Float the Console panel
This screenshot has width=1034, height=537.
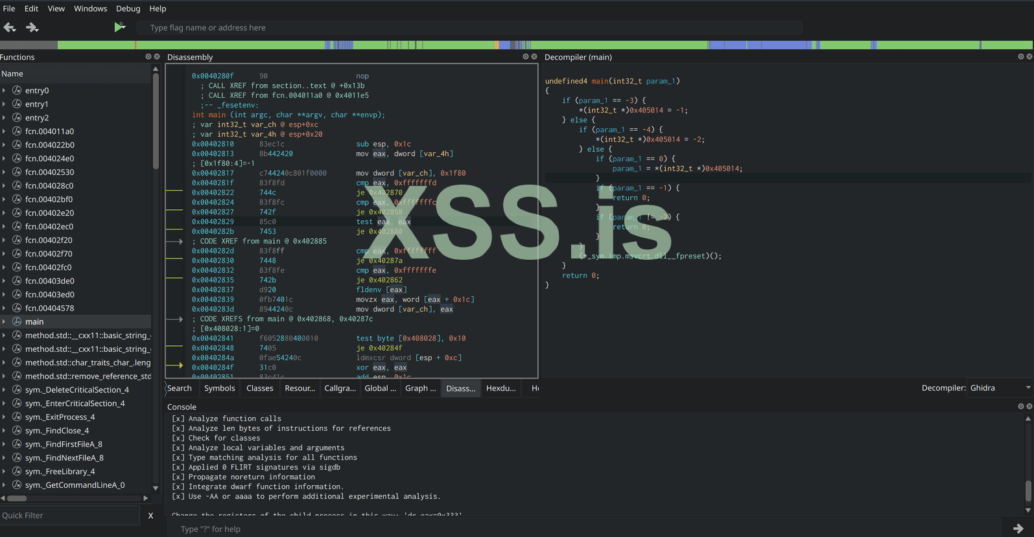click(1021, 407)
